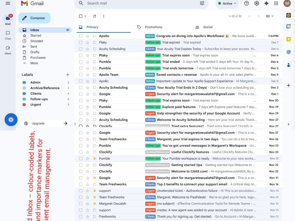The image size is (295, 221).
Task: Open the More options three-dot menu
Action: click(104, 16)
